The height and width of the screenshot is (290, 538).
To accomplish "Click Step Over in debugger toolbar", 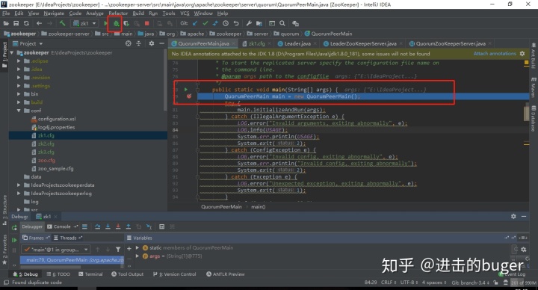I will pos(97,226).
